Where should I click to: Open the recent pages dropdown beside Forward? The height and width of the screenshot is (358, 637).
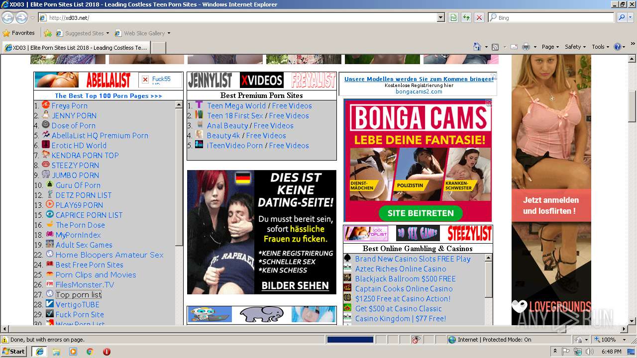click(x=32, y=18)
